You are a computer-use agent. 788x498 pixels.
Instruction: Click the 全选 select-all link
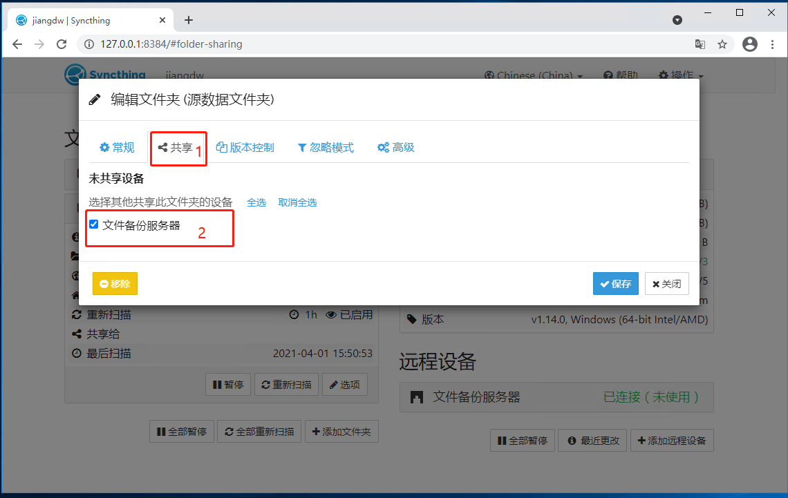[x=256, y=202]
